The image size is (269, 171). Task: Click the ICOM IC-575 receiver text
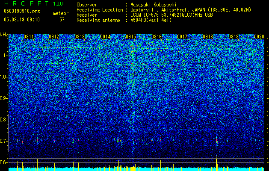171,15
